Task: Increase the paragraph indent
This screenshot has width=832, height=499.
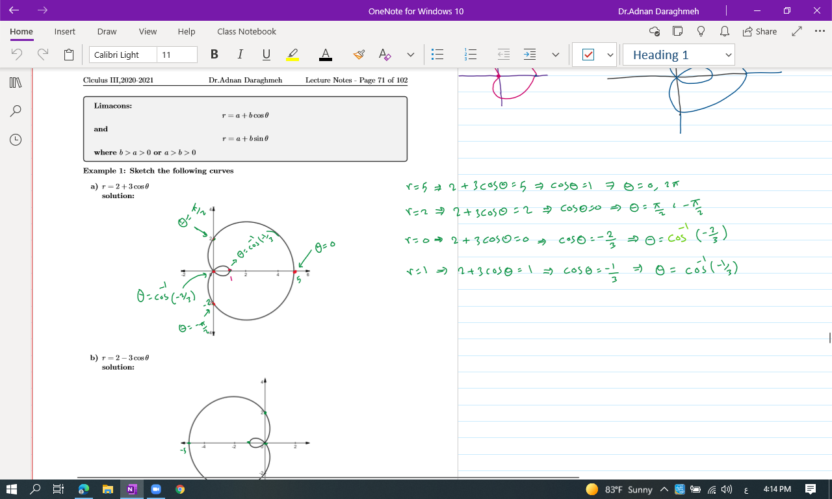Action: point(530,55)
